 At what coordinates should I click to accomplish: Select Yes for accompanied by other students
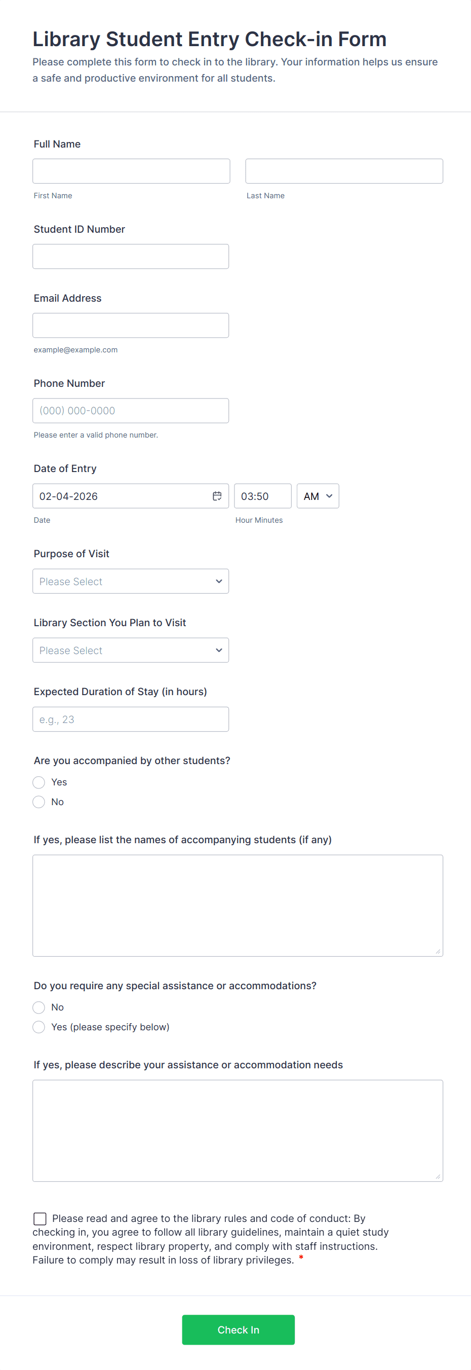tap(39, 782)
